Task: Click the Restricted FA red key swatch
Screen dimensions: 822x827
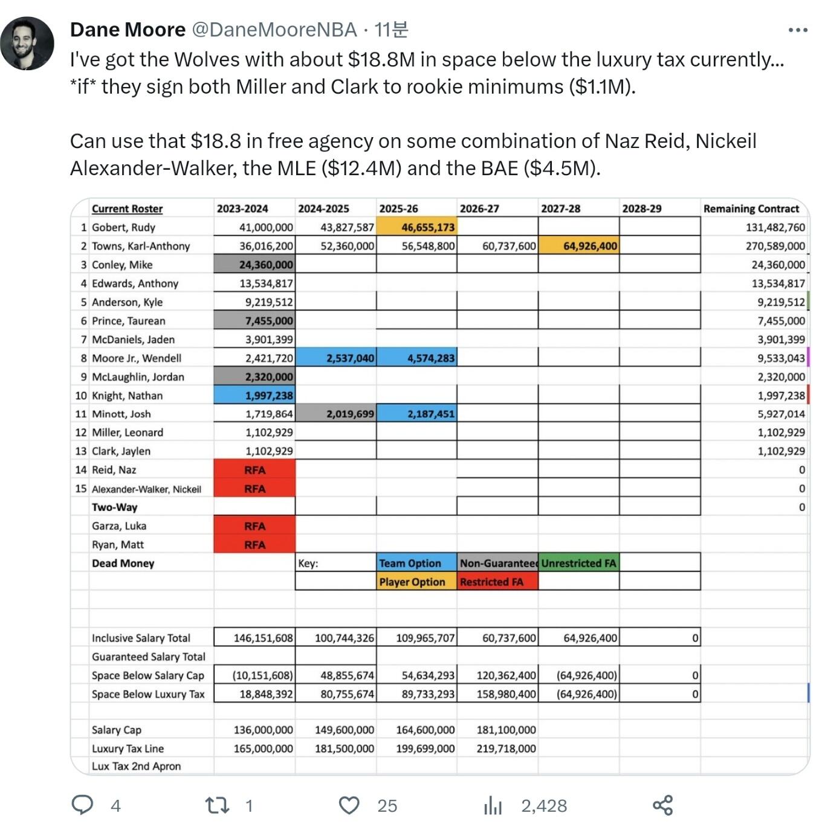Action: point(497,582)
